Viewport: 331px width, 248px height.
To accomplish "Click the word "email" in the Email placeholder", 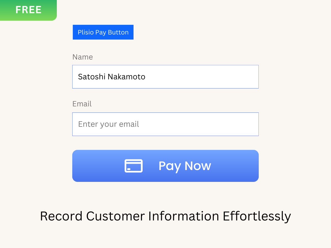I will pos(129,124).
